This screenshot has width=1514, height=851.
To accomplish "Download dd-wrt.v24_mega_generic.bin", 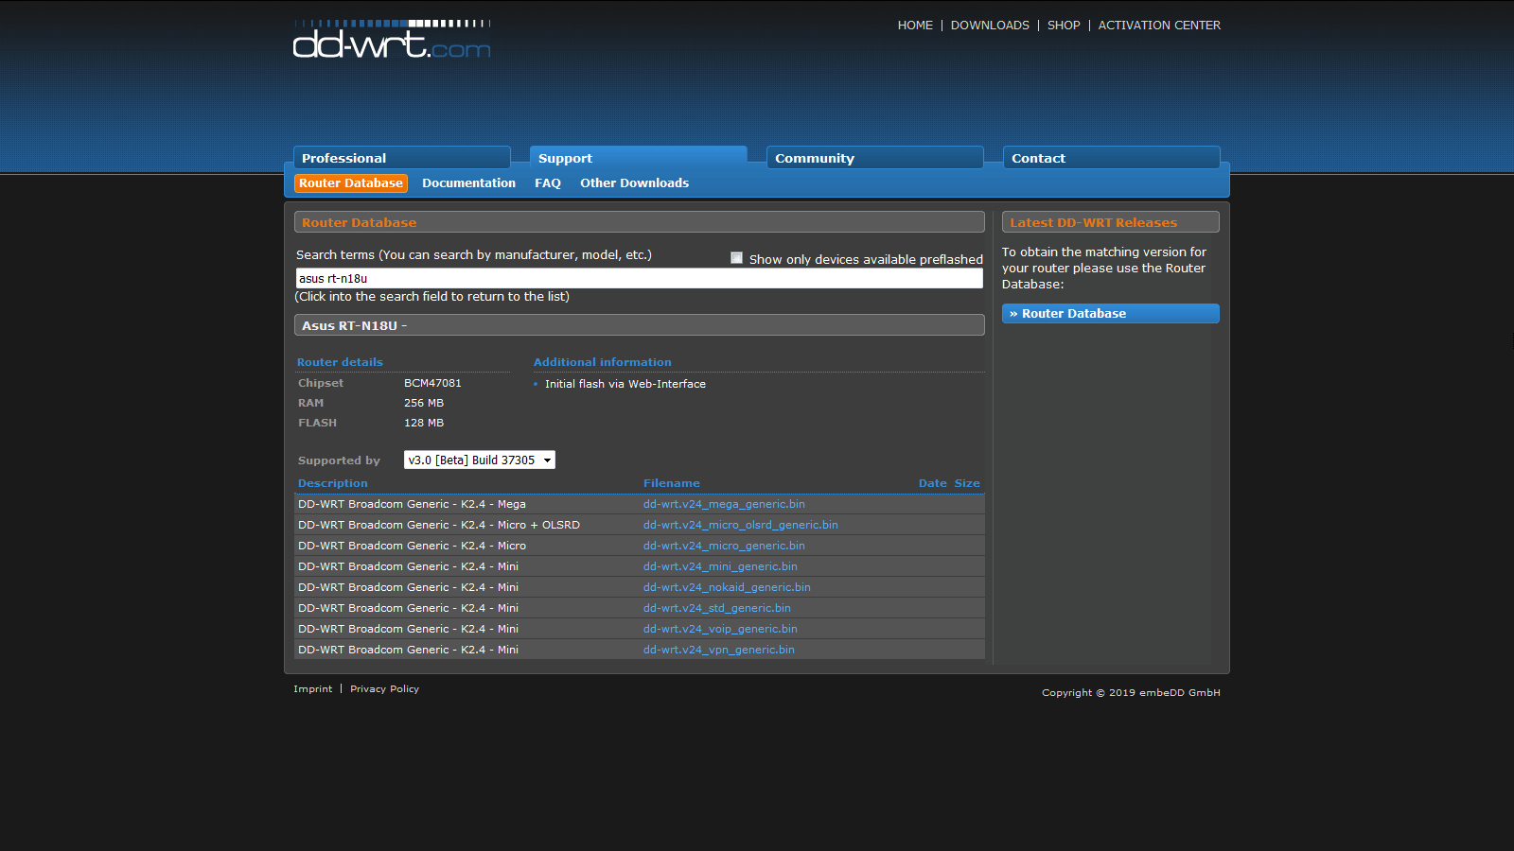I will point(724,504).
